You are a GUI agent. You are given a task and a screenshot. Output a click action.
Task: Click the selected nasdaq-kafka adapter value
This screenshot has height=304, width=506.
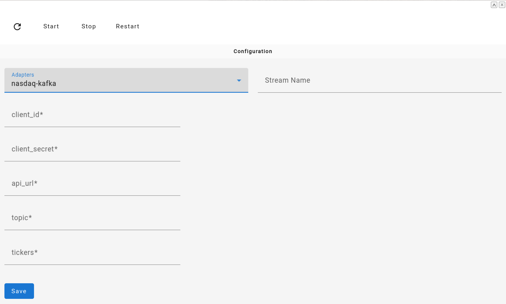34,83
